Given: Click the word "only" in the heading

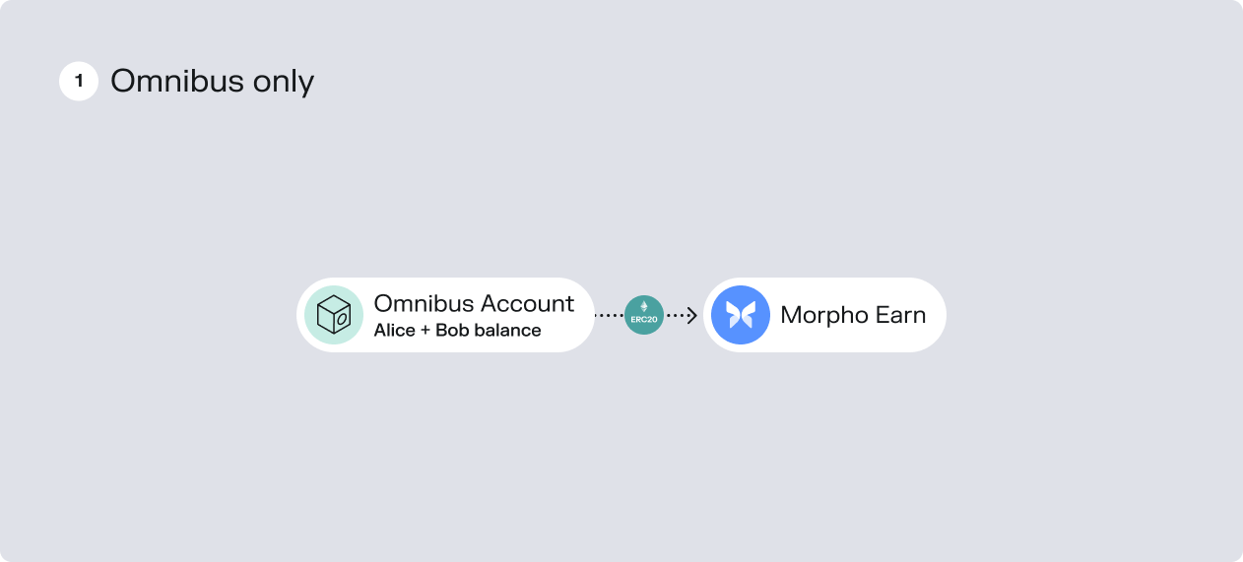Looking at the screenshot, I should click(284, 82).
